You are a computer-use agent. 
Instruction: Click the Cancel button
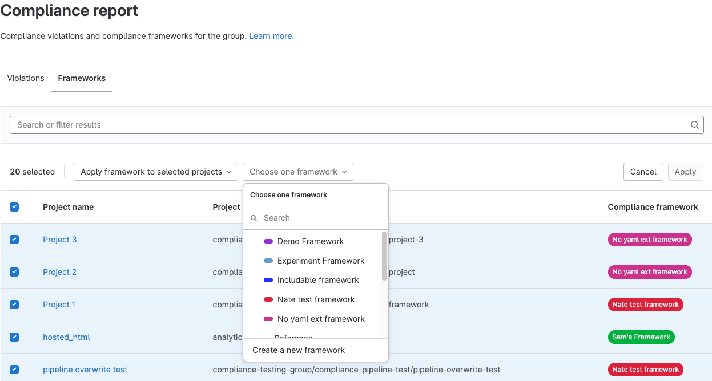click(x=643, y=171)
